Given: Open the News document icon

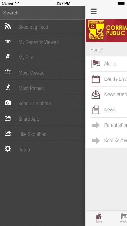Looking at the screenshot, I should (x=96, y=110).
